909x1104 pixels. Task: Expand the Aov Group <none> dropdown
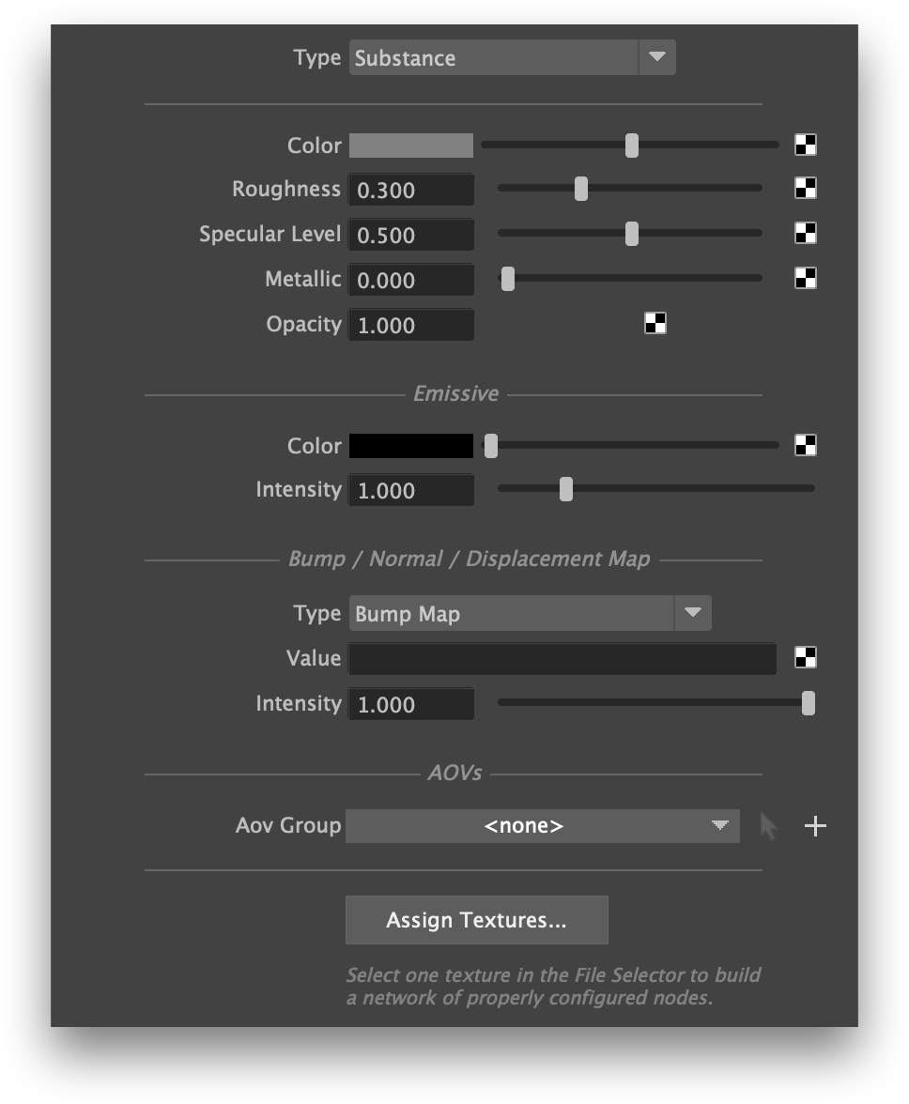[x=542, y=826]
